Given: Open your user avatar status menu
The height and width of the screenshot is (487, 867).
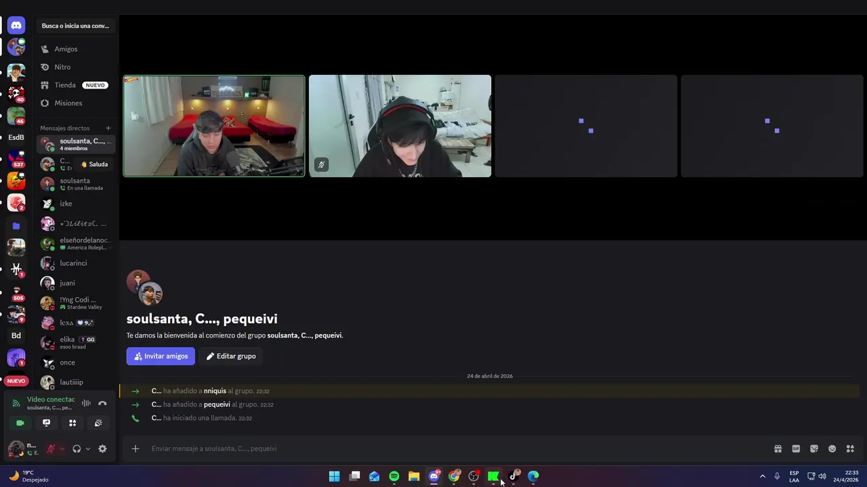Looking at the screenshot, I should (16, 448).
